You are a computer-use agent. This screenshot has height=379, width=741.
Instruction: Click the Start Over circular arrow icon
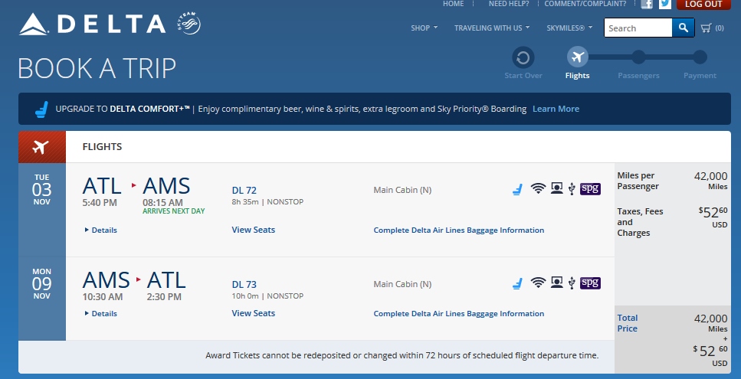click(523, 57)
